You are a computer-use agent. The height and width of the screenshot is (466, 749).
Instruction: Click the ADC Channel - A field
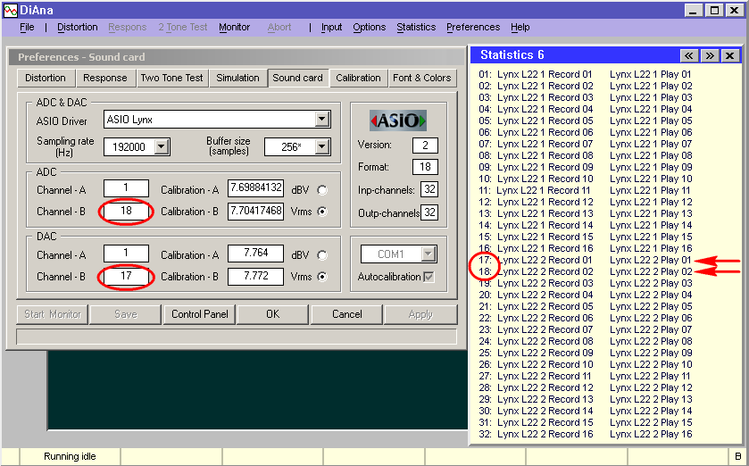(126, 188)
